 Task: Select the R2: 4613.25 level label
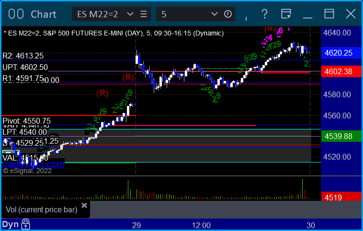(23, 56)
